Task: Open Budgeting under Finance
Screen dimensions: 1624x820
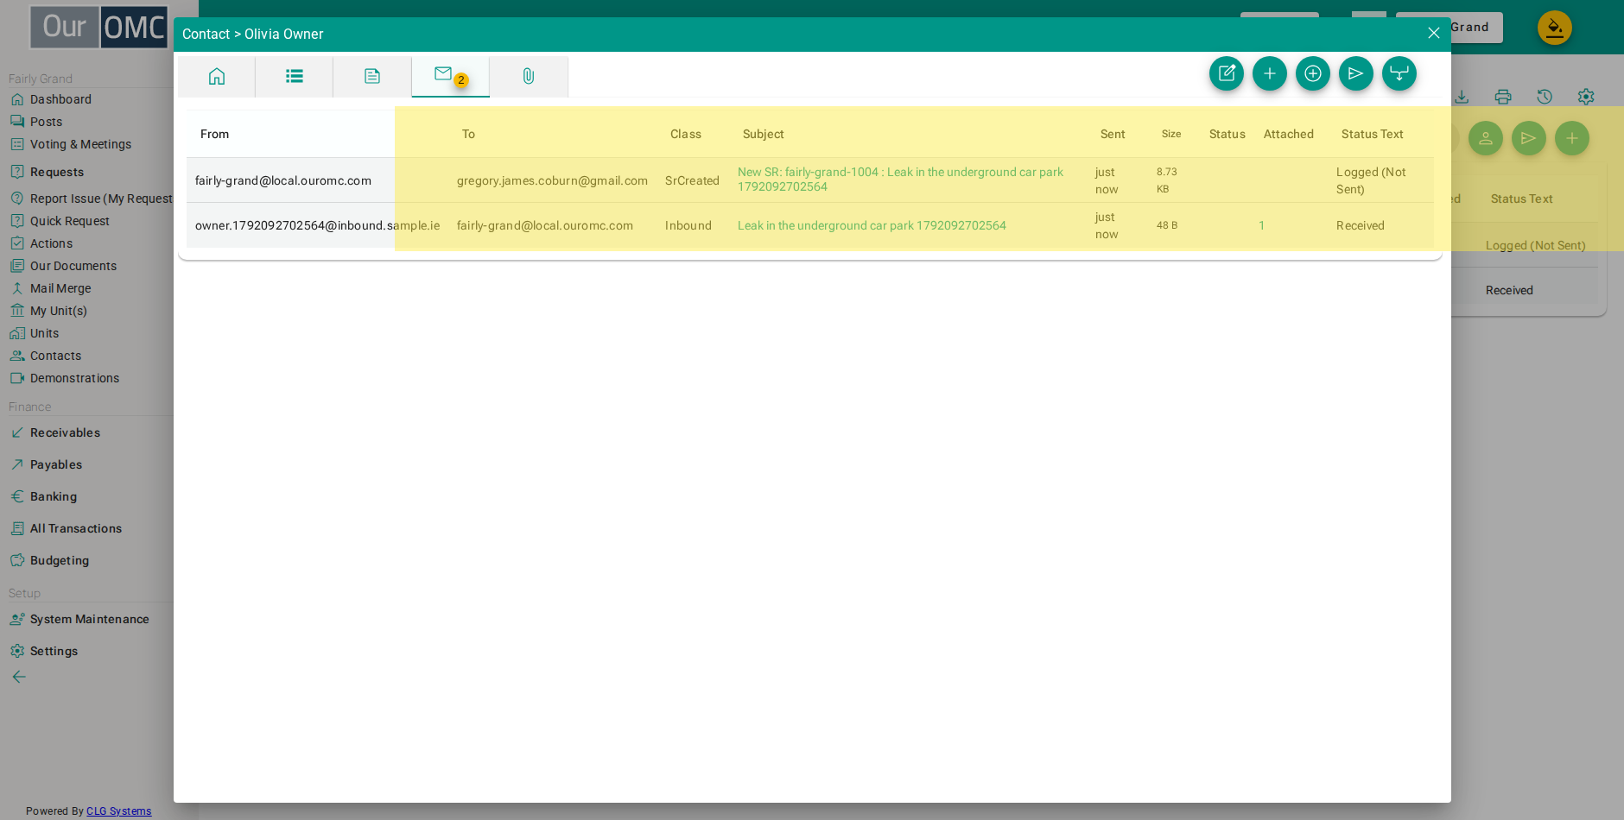Action: [60, 560]
